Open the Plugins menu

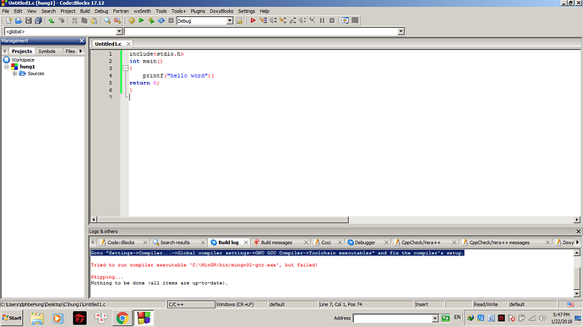(x=198, y=11)
